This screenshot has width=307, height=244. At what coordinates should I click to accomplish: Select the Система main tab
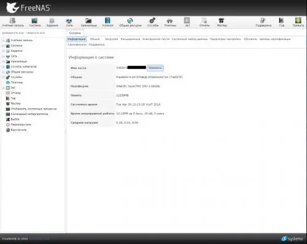pos(75,33)
